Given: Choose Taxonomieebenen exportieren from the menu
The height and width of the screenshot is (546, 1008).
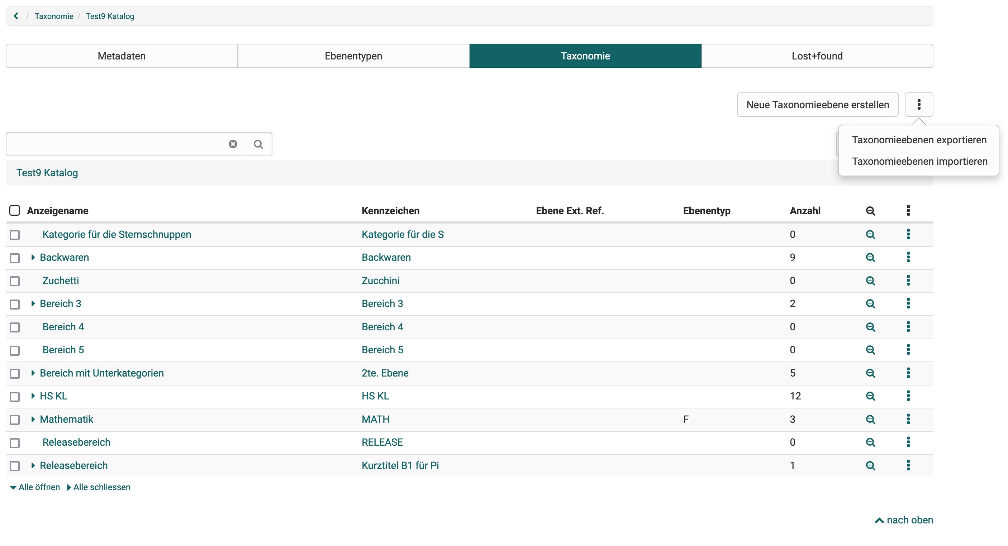Looking at the screenshot, I should pos(919,140).
